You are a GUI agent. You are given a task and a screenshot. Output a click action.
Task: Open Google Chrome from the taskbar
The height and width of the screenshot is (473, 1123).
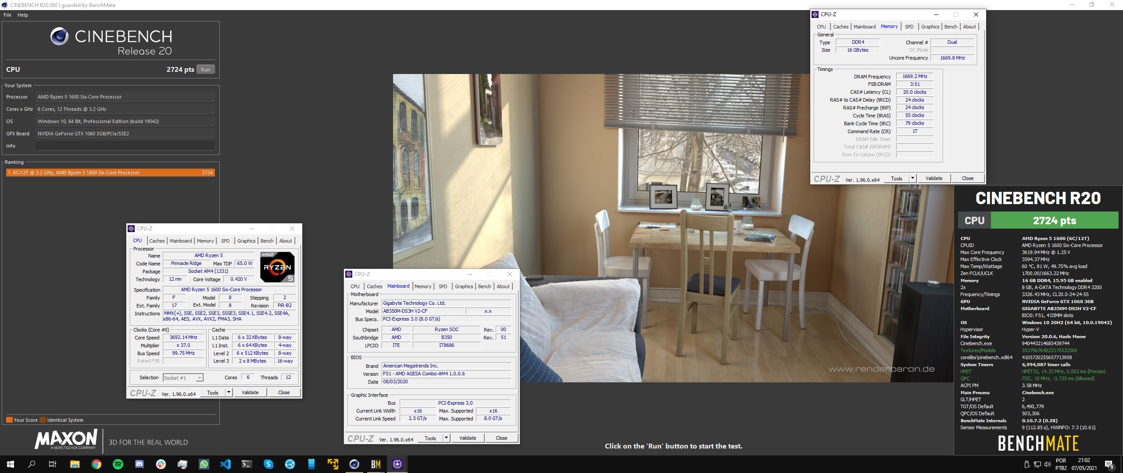point(97,464)
